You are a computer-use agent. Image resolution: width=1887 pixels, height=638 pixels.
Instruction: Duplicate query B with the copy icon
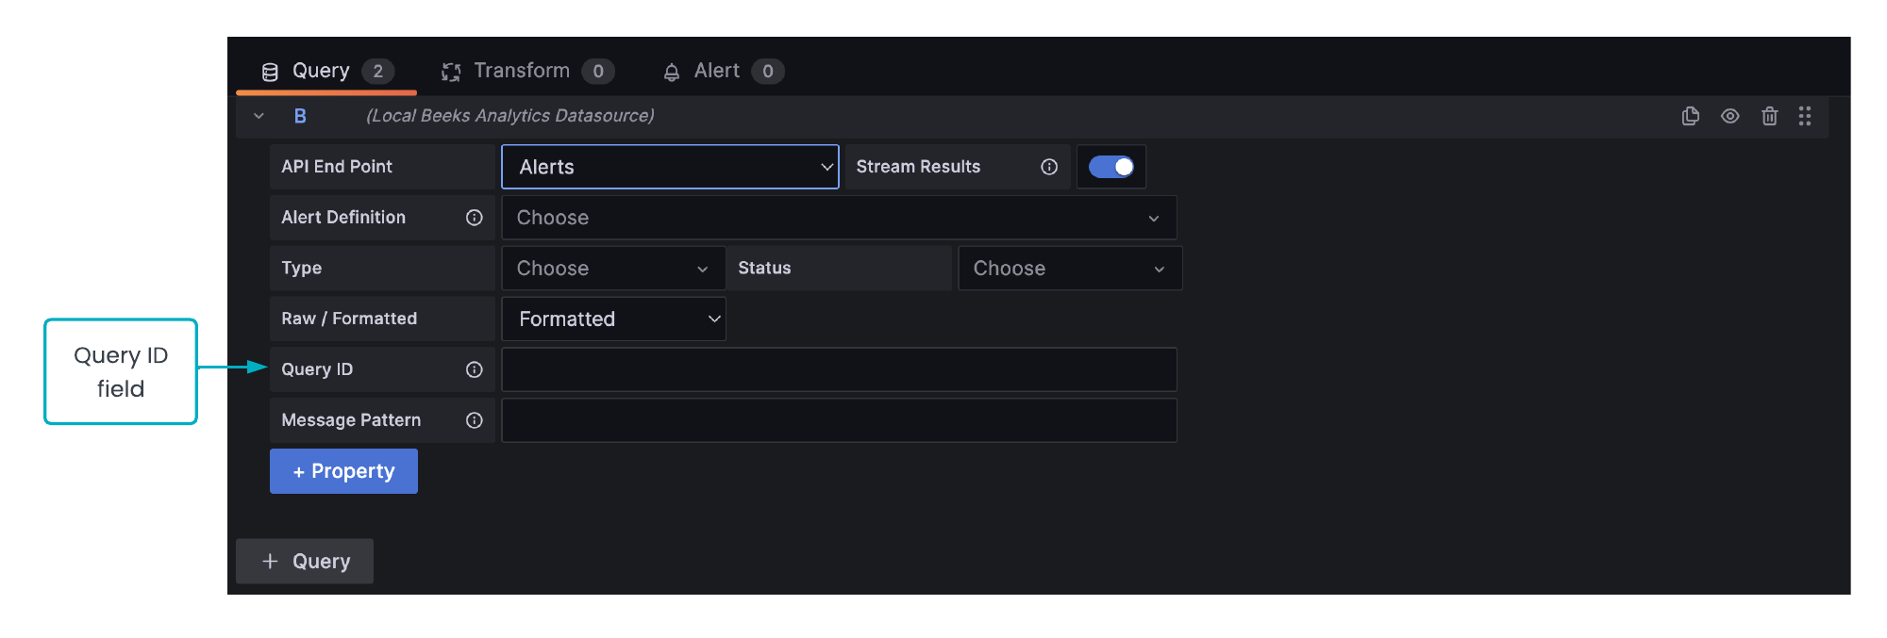coord(1690,116)
